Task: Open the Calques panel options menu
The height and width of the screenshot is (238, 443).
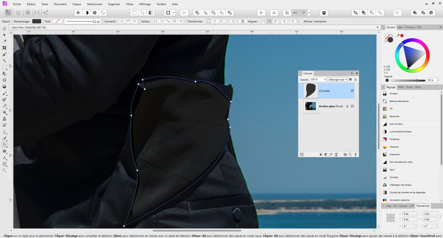Action: point(352,73)
